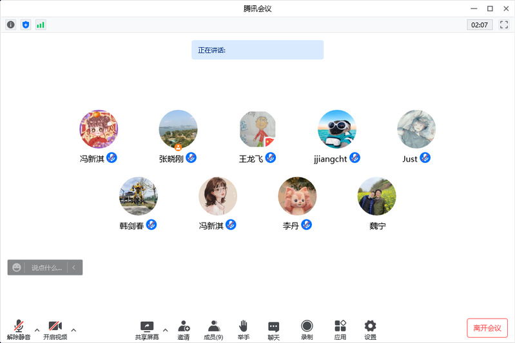Expand audio options arrow beside 解除静音
515x343 pixels.
(x=37, y=330)
